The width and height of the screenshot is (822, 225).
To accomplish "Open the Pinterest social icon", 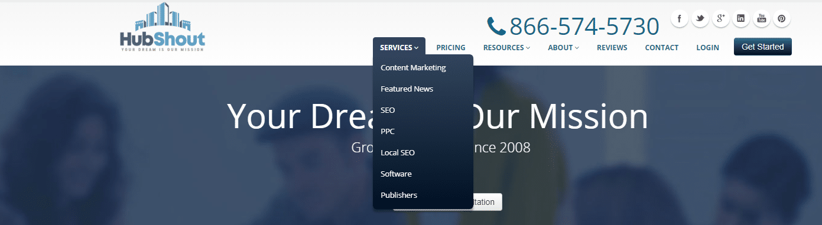I will point(781,18).
